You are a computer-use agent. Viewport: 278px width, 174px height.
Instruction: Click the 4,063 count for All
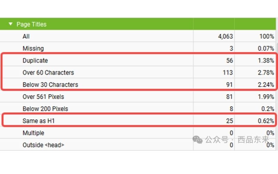[x=225, y=36]
